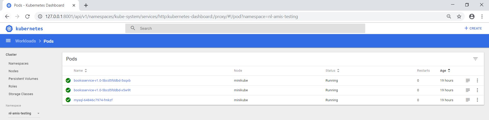489x120 pixels.
Task: Open the nl-amis-testing namespace dropdown
Action: tap(24, 113)
